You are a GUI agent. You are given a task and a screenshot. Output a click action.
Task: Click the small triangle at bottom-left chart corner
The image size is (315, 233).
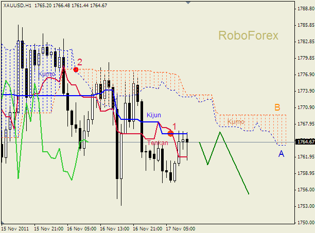(x=3, y=222)
